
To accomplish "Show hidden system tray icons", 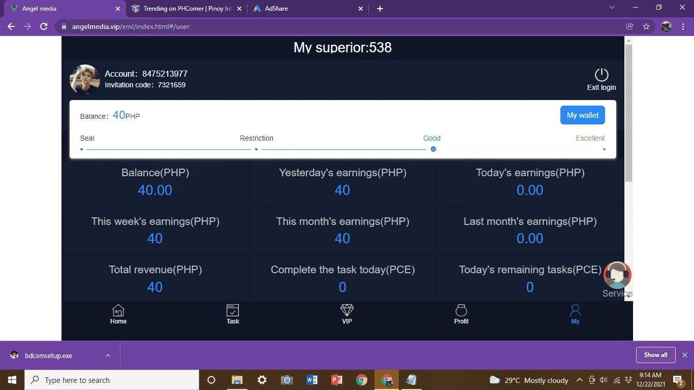I will (579, 380).
